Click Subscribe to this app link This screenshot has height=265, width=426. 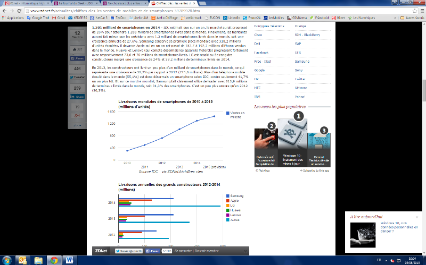tap(315, 170)
